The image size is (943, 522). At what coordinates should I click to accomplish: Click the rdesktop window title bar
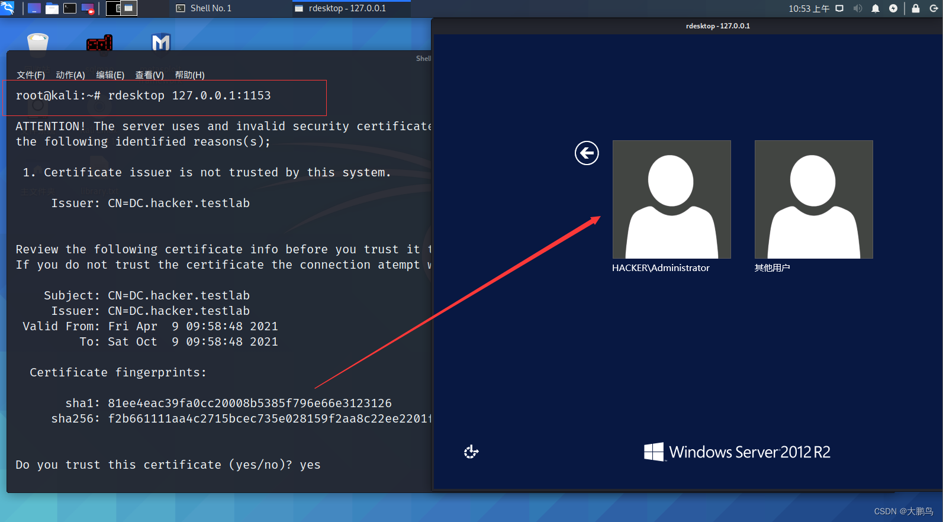pyautogui.click(x=687, y=26)
